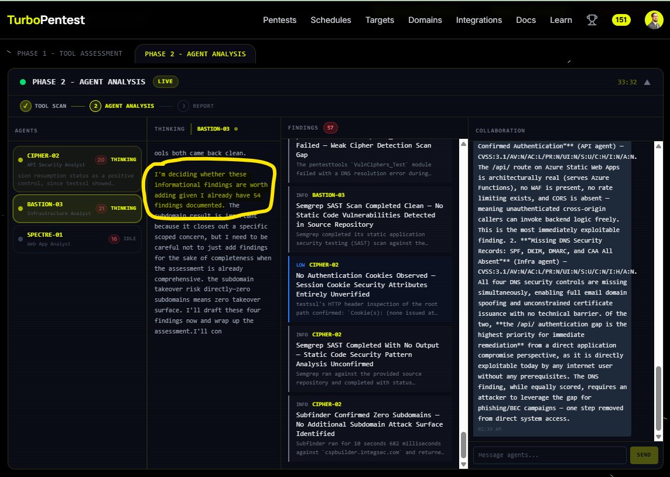
Task: Open the achievements trophy icon
Action: coord(592,19)
